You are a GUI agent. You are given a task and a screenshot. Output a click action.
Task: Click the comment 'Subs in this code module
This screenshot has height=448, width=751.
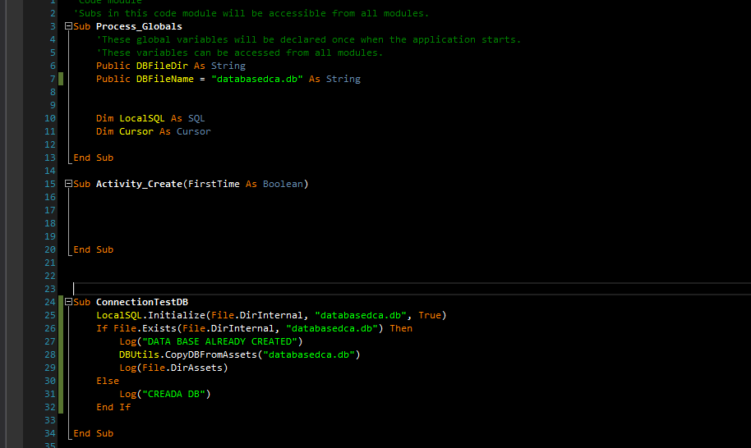point(251,13)
